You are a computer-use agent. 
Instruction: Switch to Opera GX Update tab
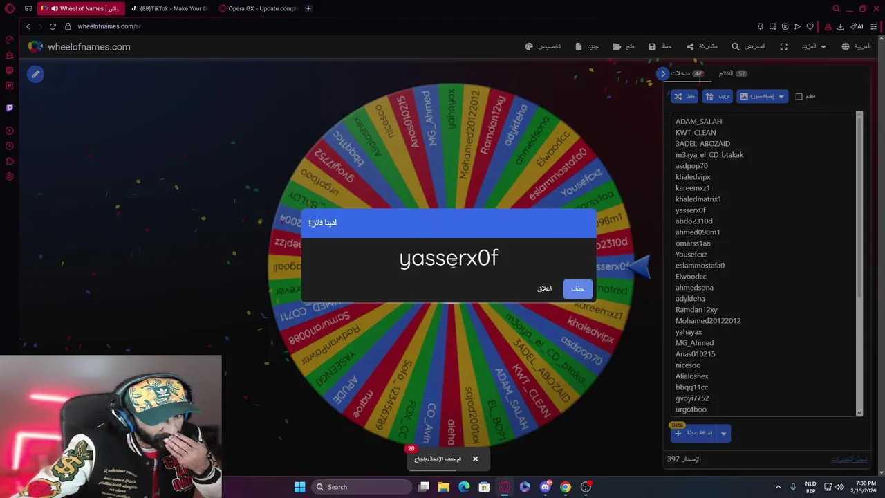(258, 9)
